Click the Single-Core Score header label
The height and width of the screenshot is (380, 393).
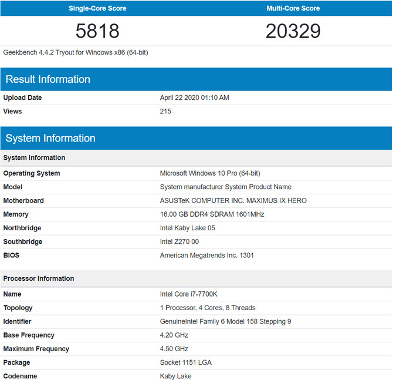97,8
